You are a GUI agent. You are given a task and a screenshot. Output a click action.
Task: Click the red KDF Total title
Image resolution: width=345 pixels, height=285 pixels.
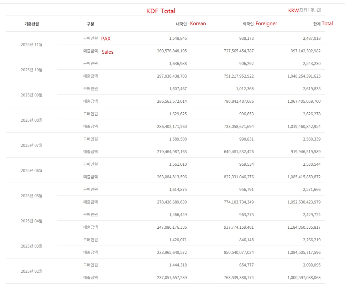161,11
